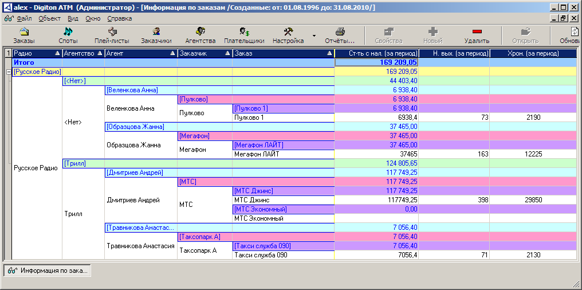Open Плей-листы from the toolbar
Viewport: 582px width, 290px height.
pyautogui.click(x=112, y=36)
